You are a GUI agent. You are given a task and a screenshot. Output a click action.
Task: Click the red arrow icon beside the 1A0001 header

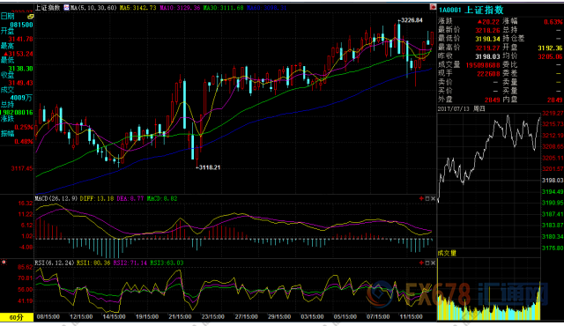[433, 7]
